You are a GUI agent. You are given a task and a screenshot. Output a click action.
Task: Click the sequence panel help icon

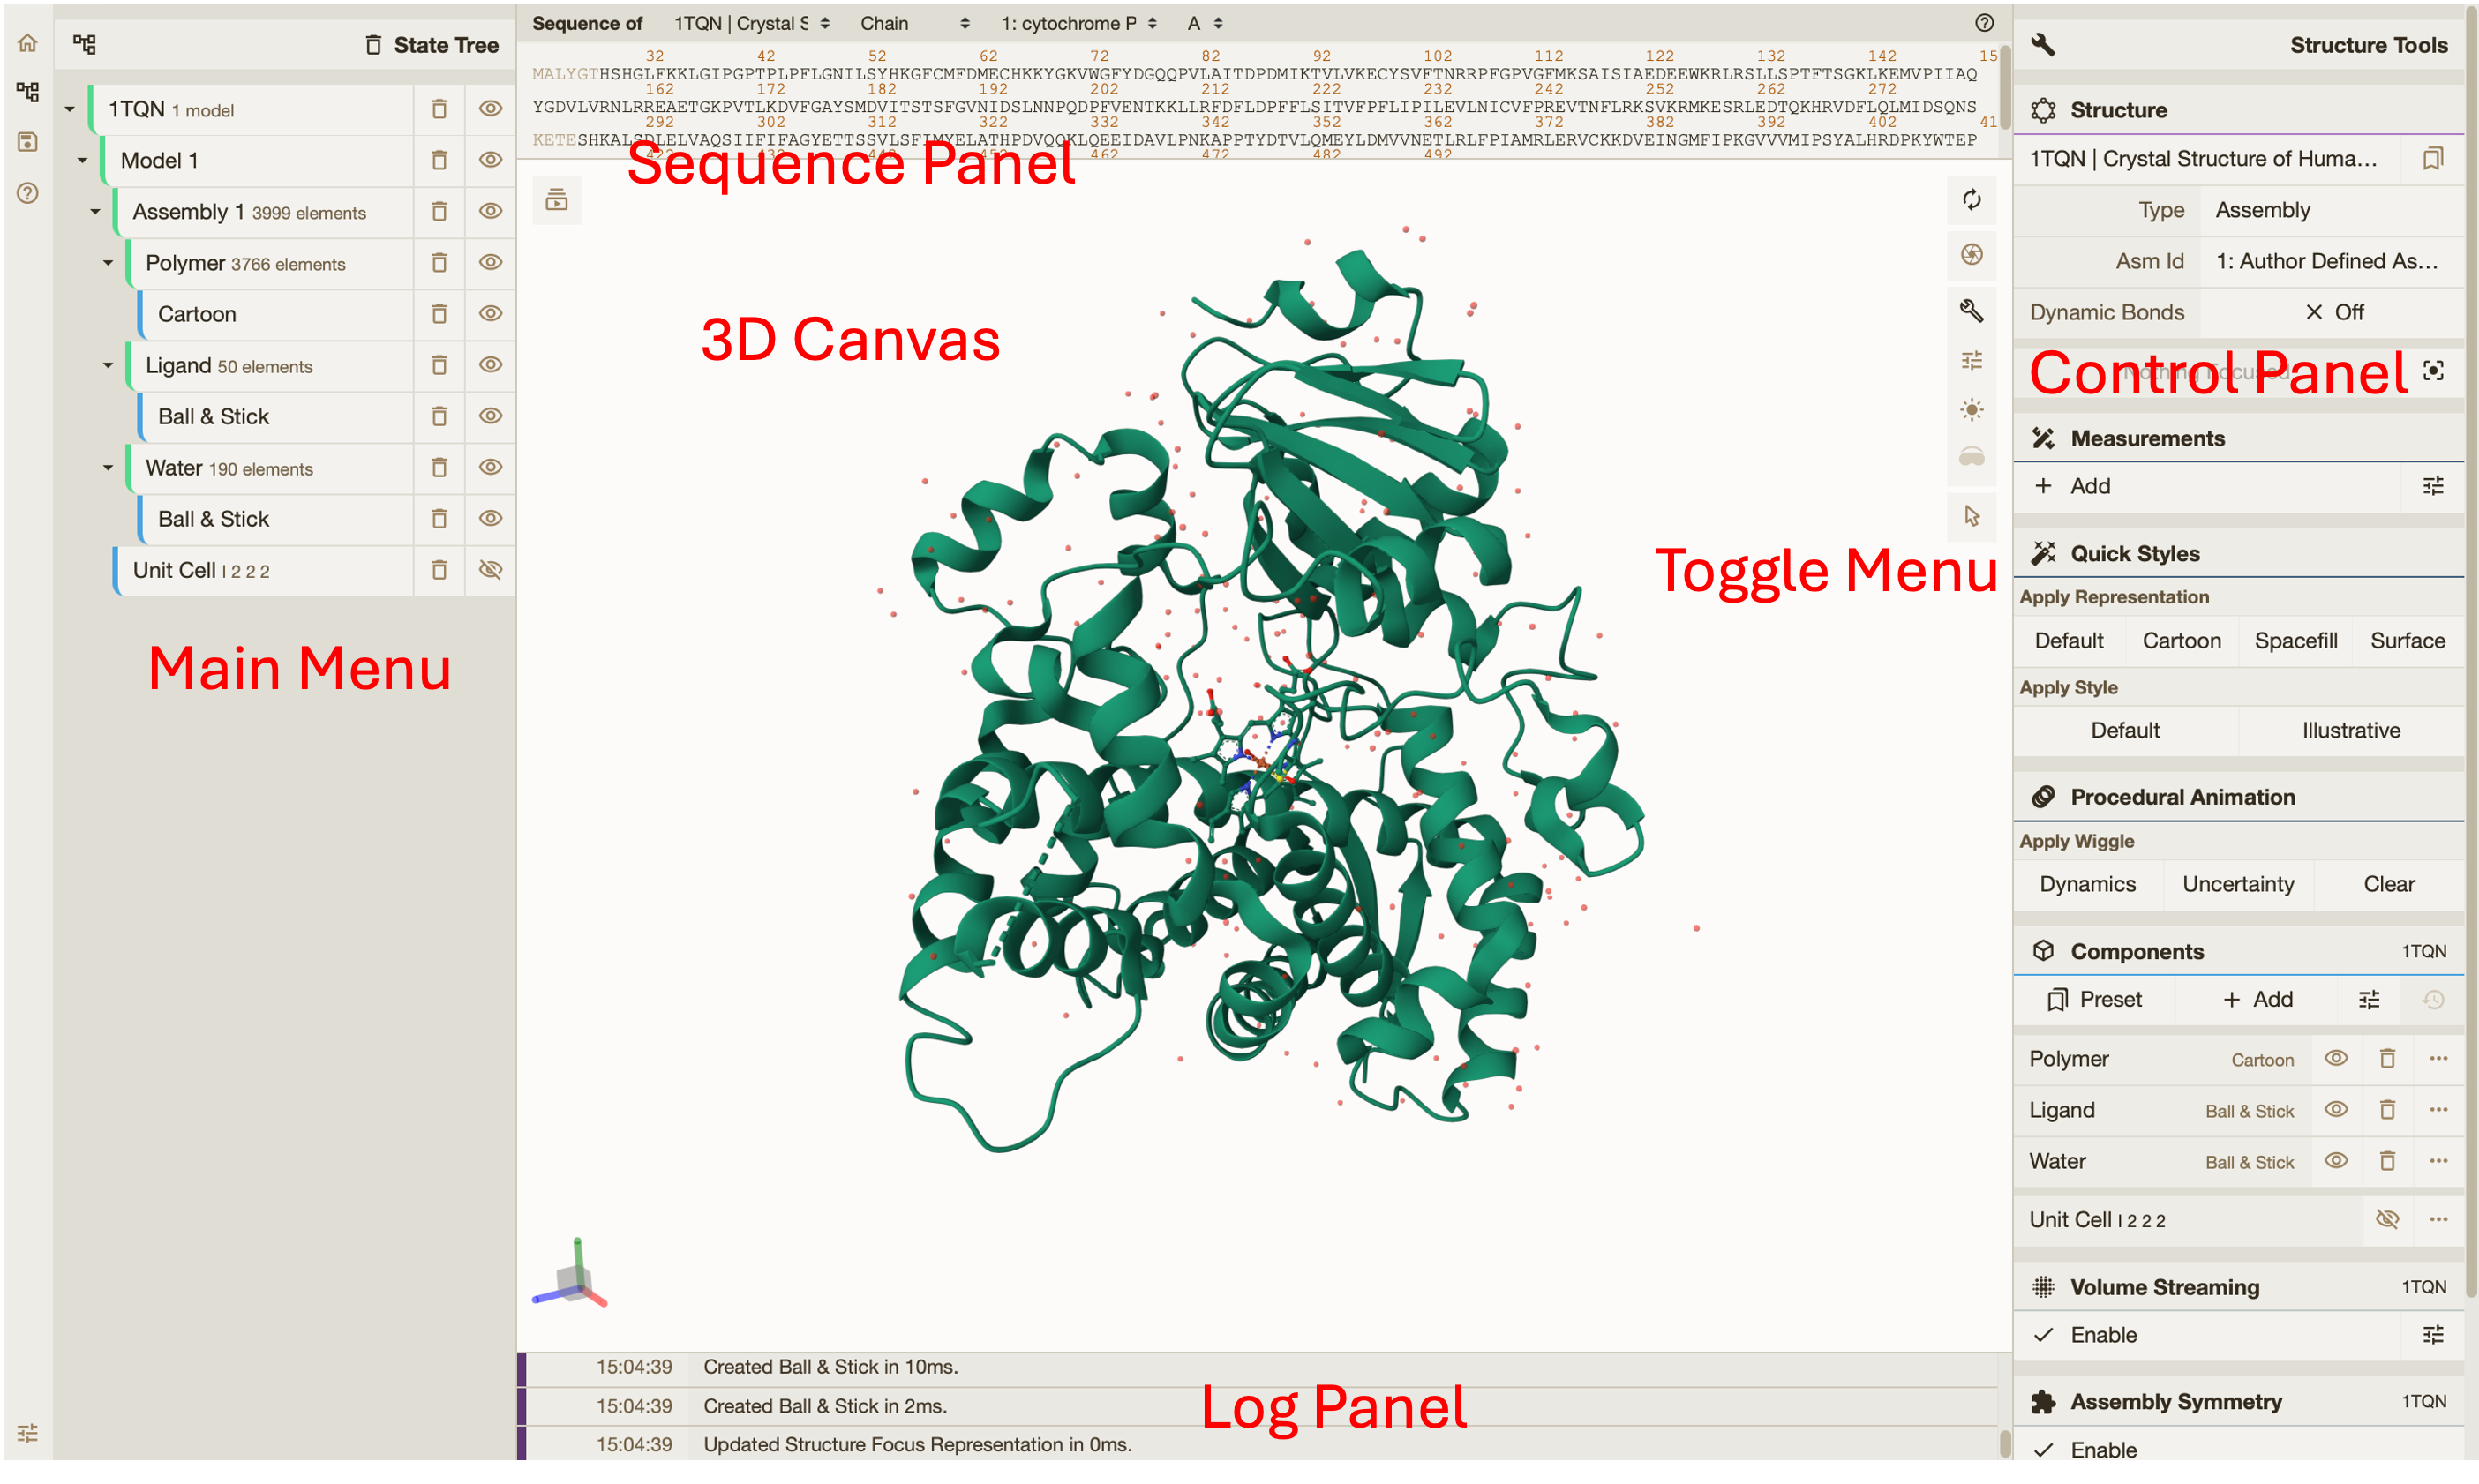click(1984, 23)
